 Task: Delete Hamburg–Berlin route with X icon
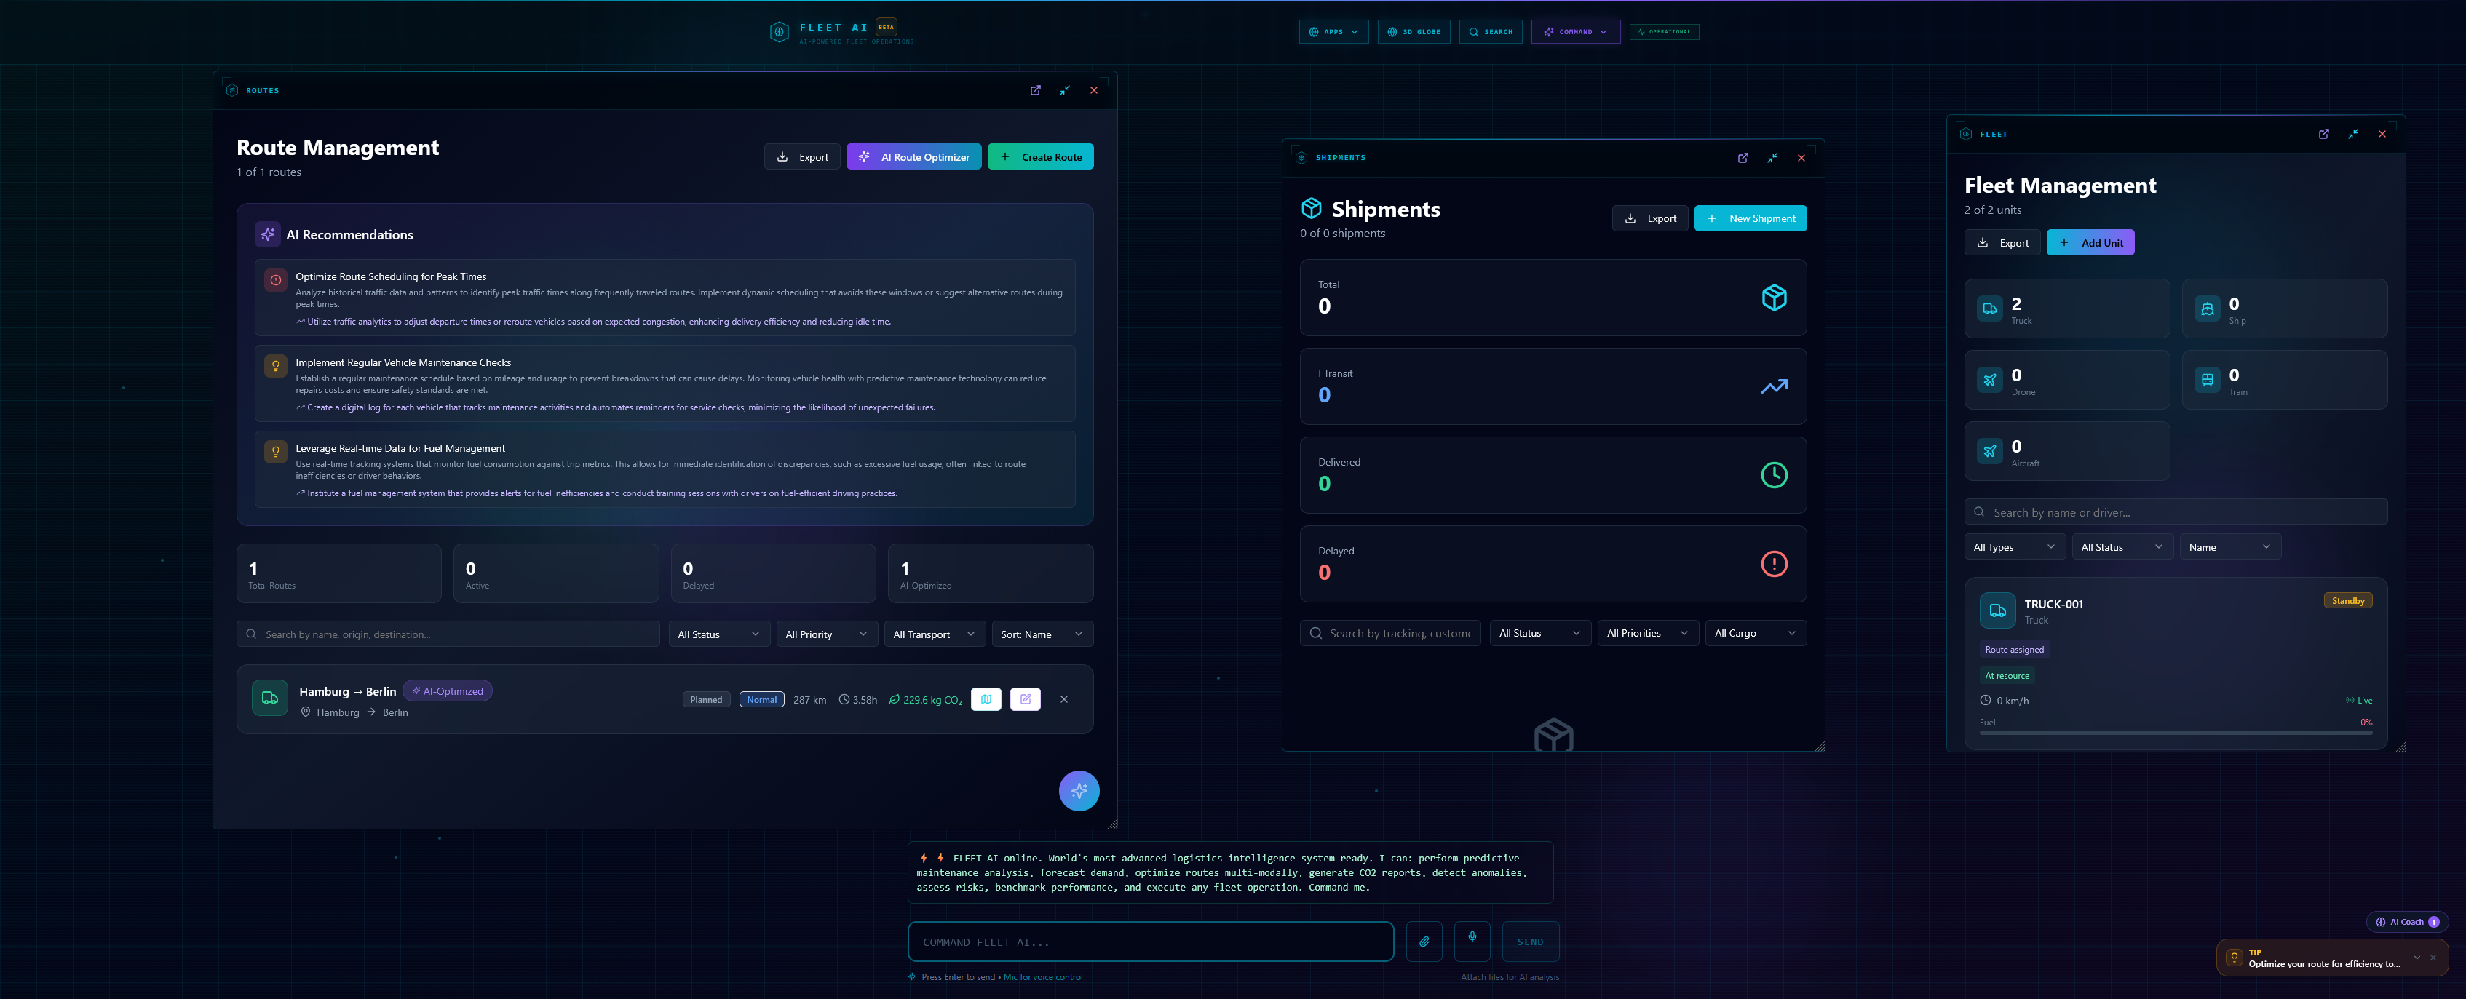tap(1063, 699)
